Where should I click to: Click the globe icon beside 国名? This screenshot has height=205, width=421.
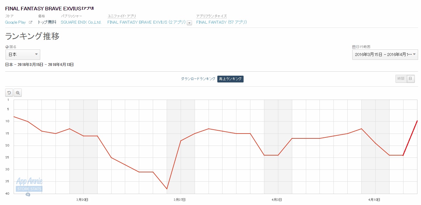coord(7,47)
